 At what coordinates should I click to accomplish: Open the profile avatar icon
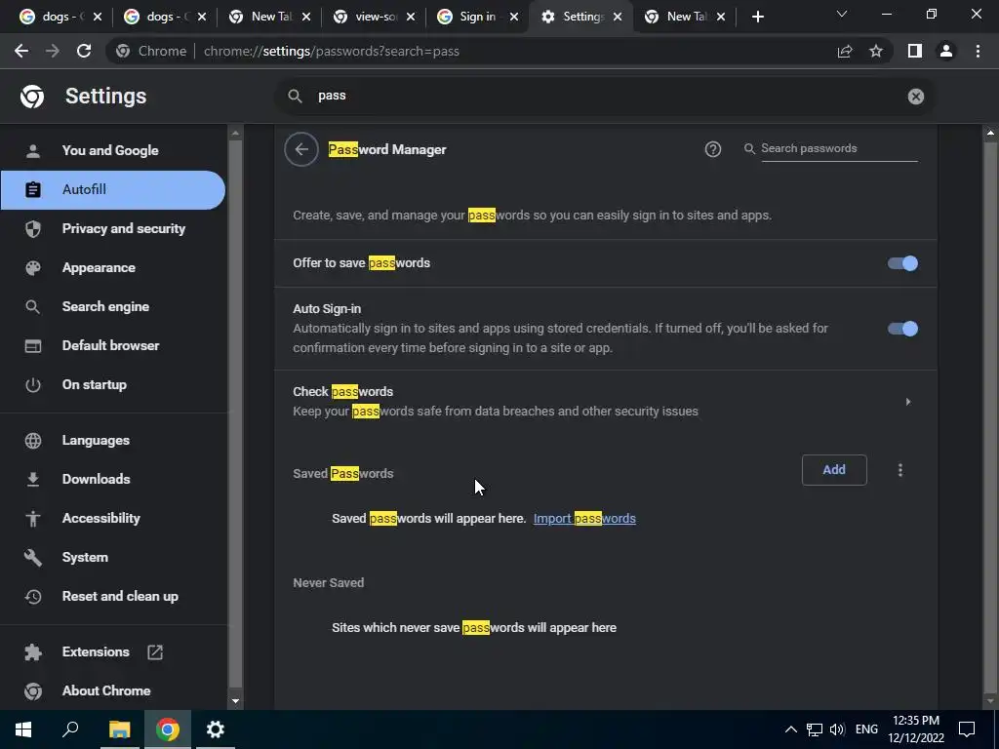pos(946,51)
